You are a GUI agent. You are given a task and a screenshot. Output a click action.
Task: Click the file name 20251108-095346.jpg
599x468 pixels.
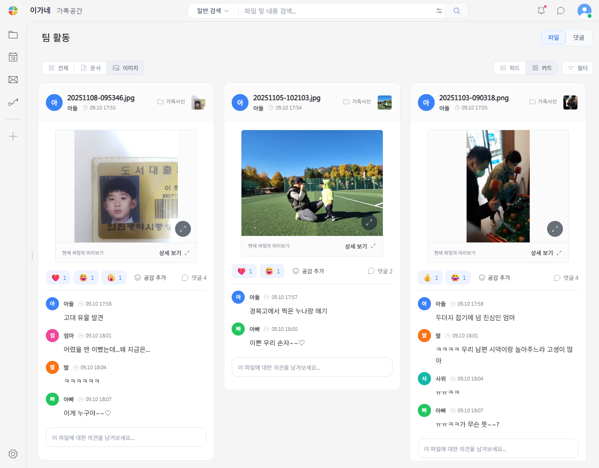click(101, 98)
